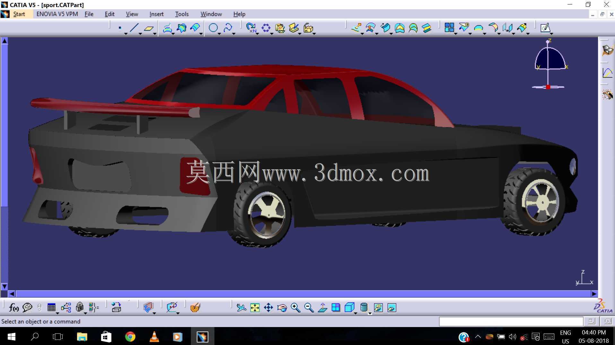This screenshot has height=345, width=615.
Task: Expand the Sketcher icon dropdown arrow
Action: click(x=551, y=34)
